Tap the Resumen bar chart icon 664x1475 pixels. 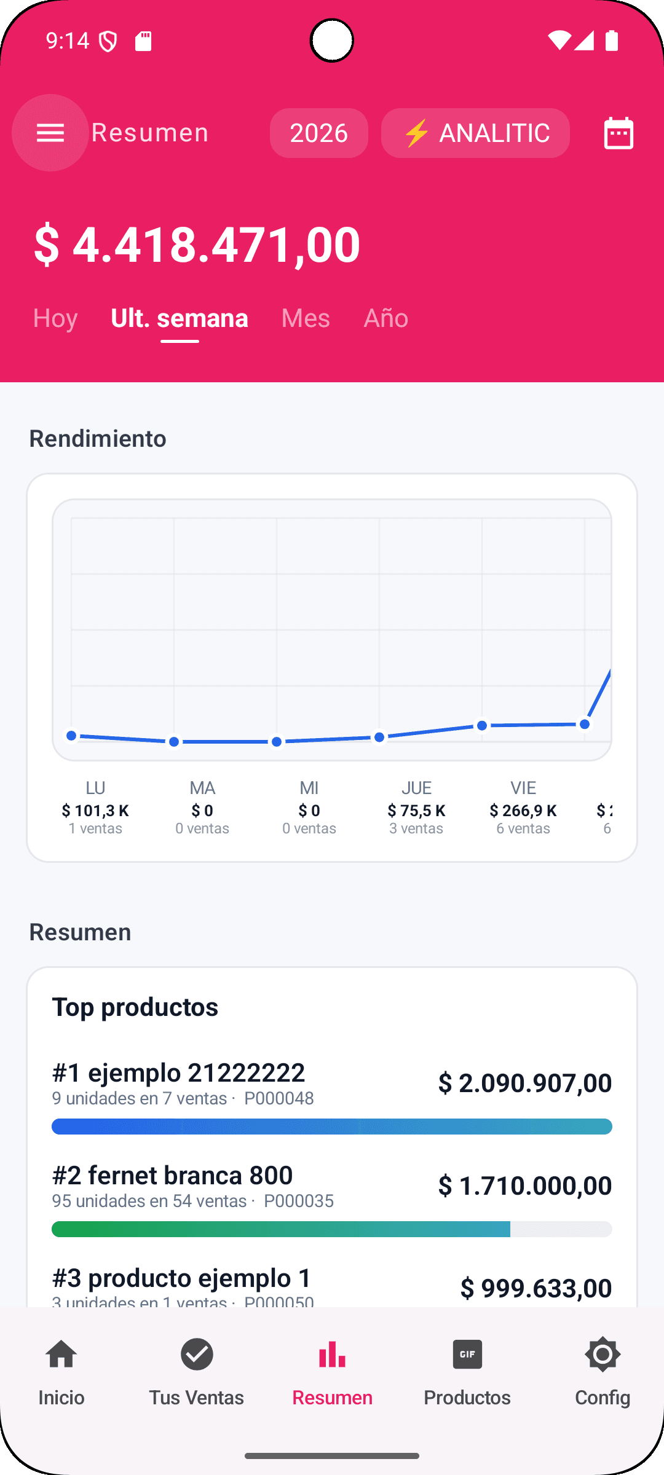tap(332, 1355)
